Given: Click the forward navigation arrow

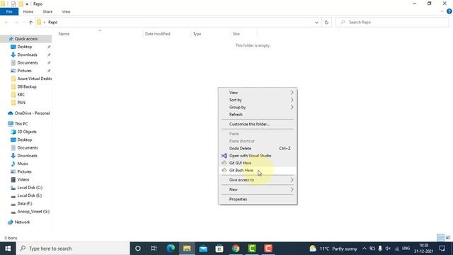Looking at the screenshot, I should pyautogui.click(x=16, y=22).
